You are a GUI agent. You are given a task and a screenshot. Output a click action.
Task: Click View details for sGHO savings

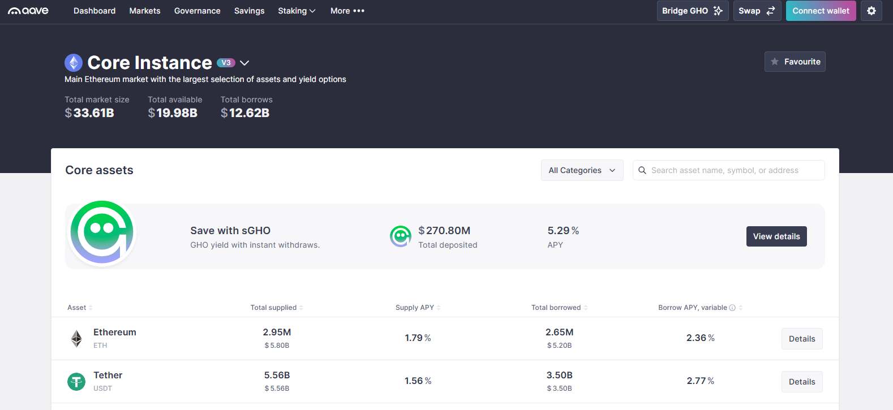pyautogui.click(x=776, y=236)
